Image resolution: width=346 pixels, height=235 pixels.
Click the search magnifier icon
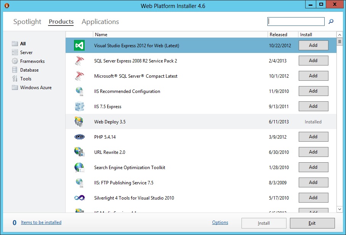coord(331,21)
